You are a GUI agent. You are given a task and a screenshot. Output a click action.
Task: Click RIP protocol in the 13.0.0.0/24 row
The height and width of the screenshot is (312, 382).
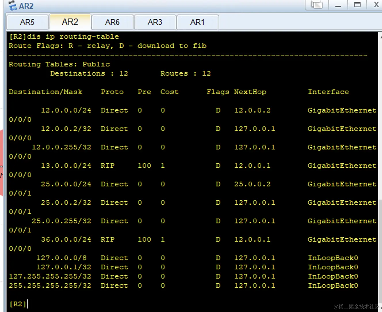click(x=108, y=166)
